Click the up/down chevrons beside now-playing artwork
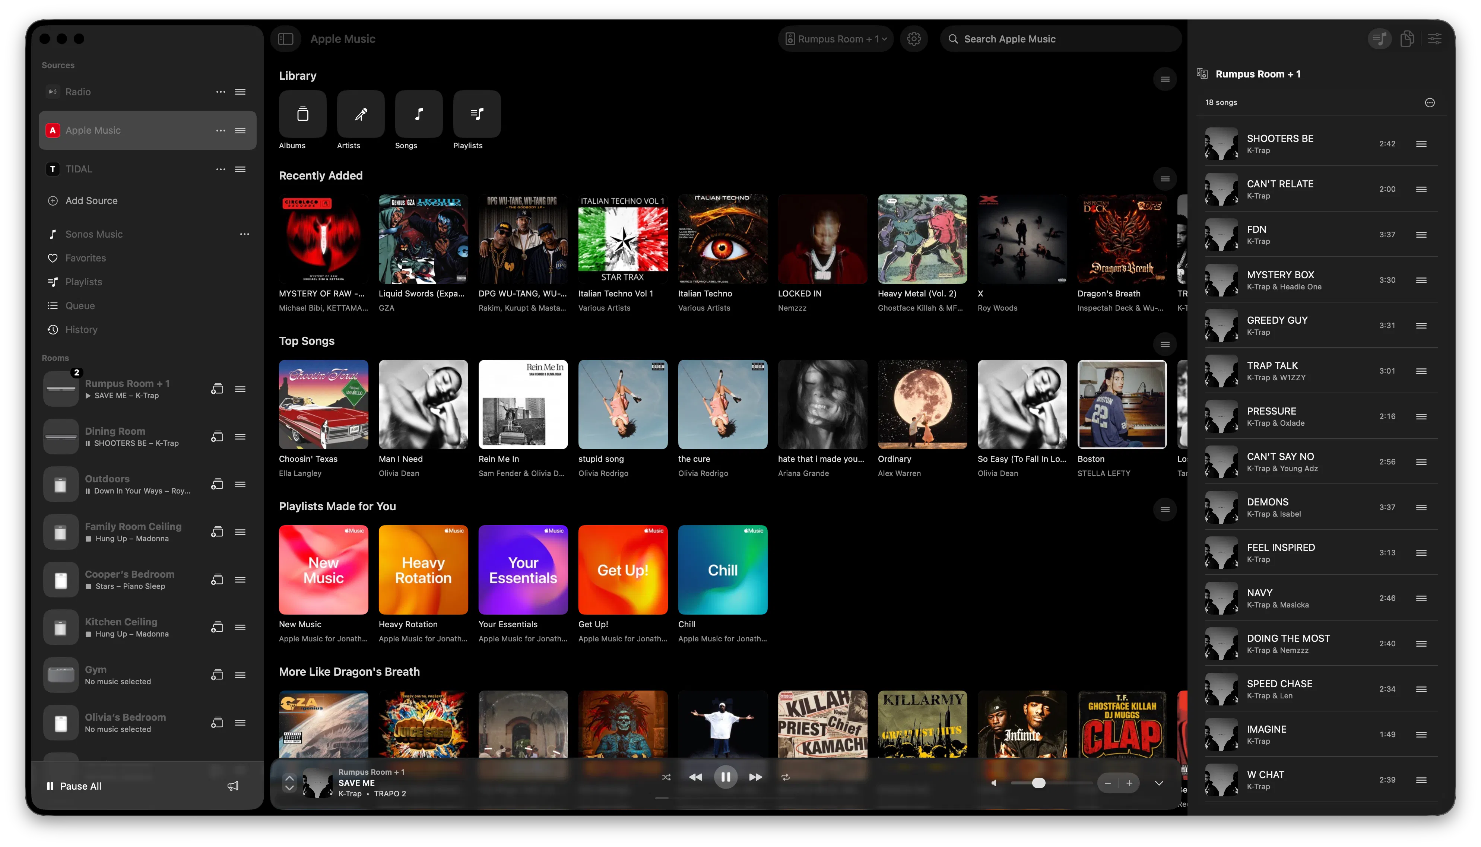This screenshot has height=847, width=1481. (289, 783)
